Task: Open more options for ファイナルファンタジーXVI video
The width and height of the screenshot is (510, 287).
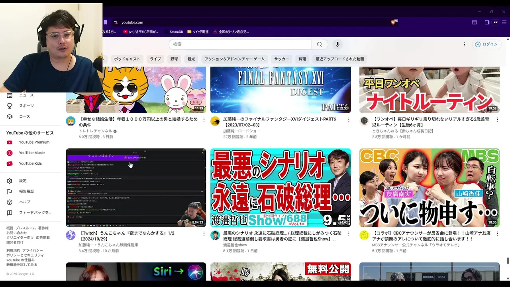Action: click(x=349, y=120)
